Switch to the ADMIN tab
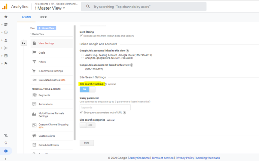 click(26, 17)
